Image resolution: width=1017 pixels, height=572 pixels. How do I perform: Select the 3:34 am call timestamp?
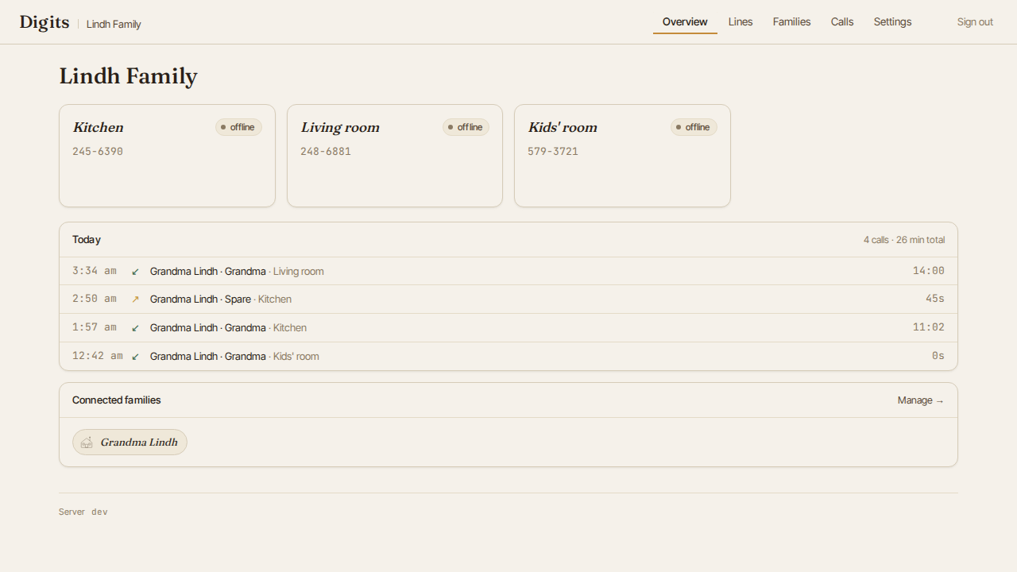click(95, 271)
